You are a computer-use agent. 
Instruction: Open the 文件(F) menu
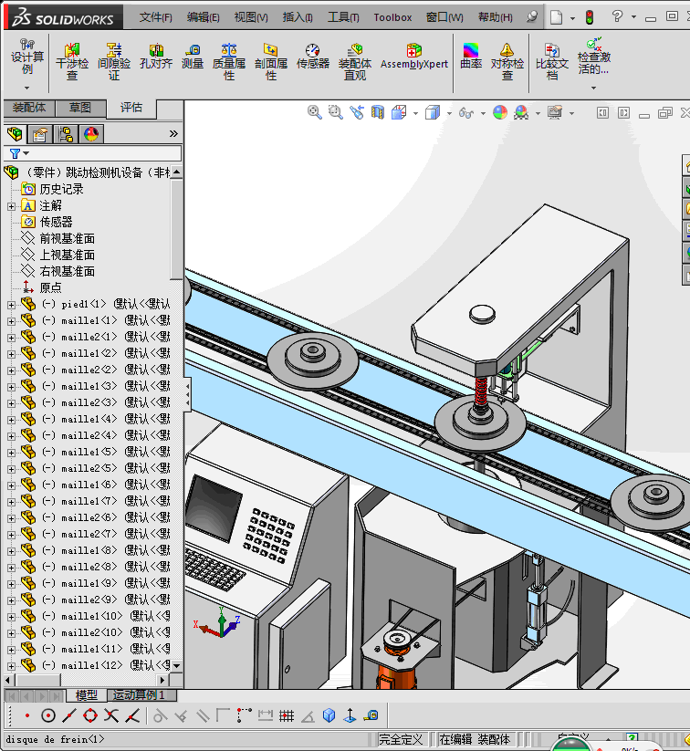click(156, 17)
